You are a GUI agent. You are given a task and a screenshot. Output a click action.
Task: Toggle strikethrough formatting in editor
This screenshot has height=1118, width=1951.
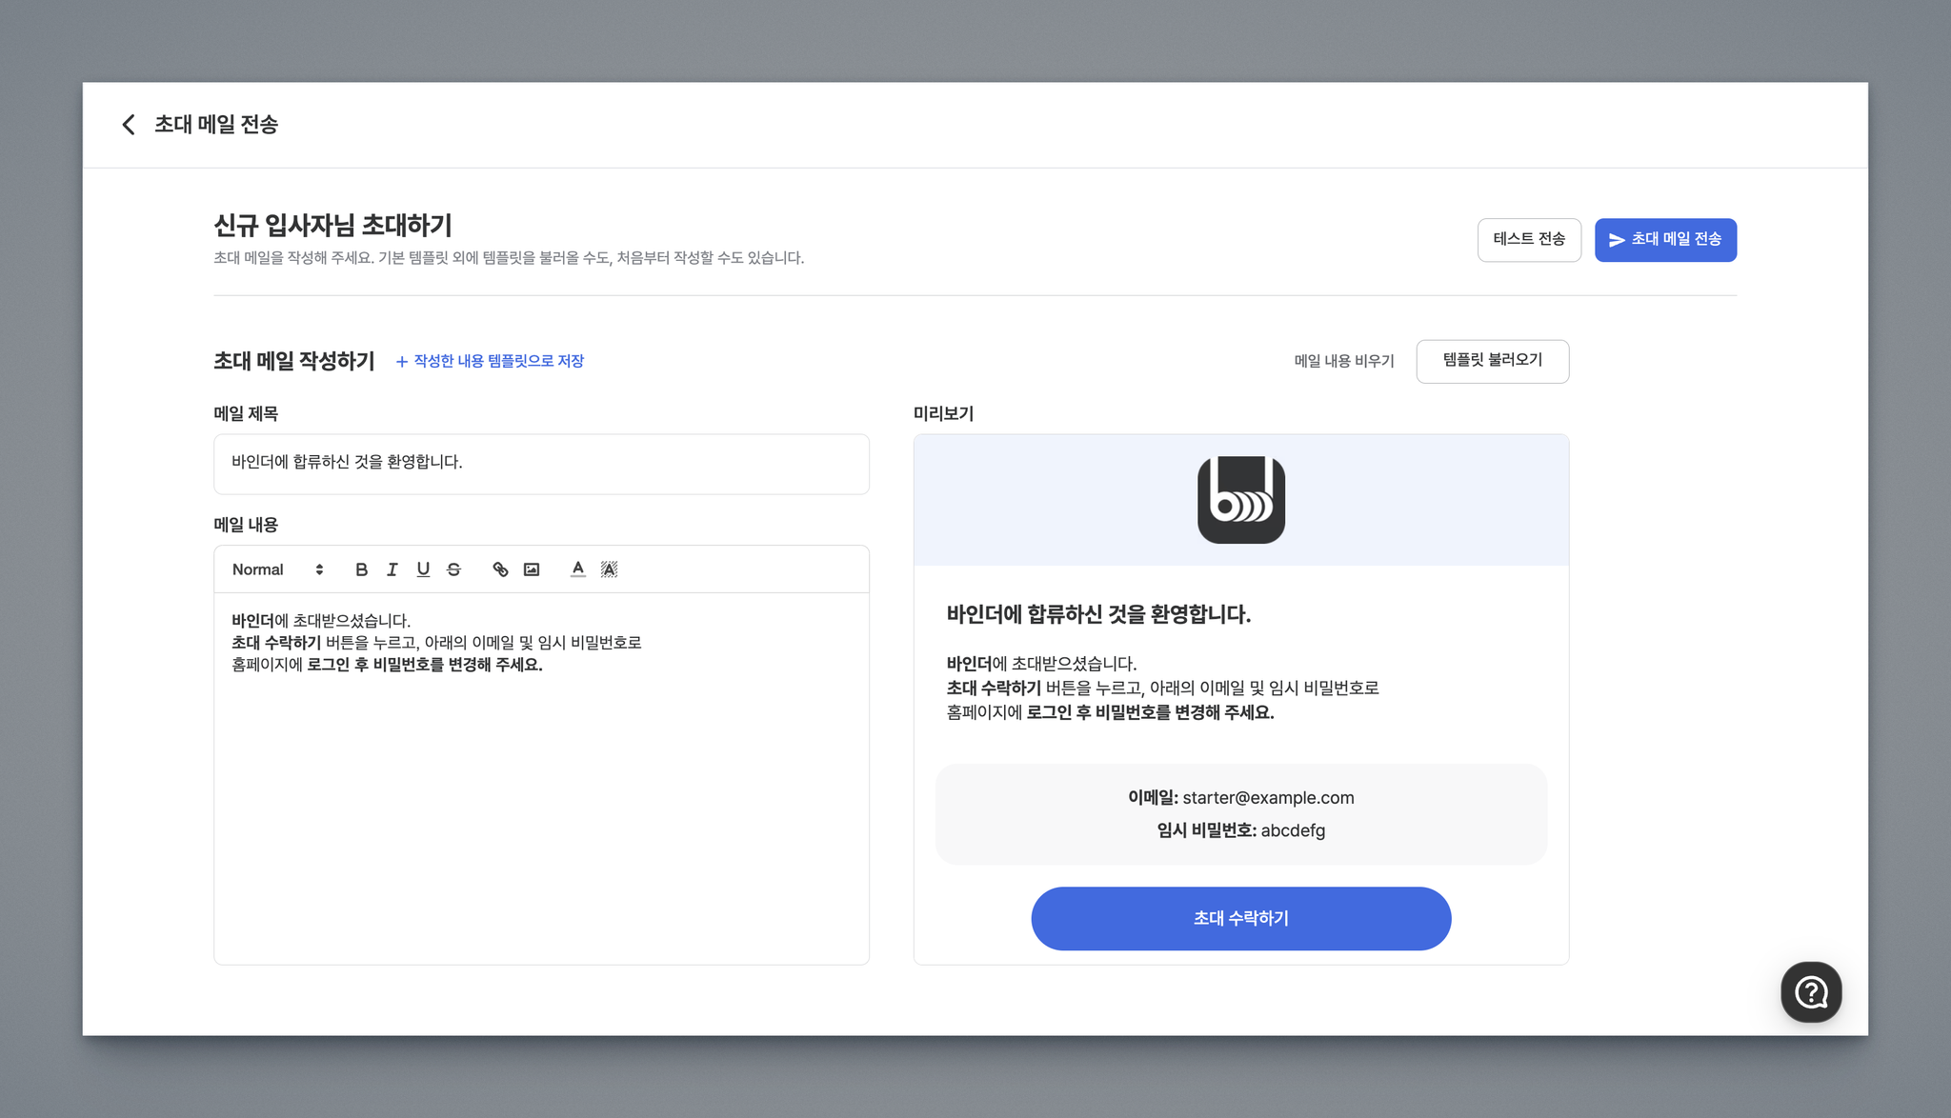coord(453,569)
